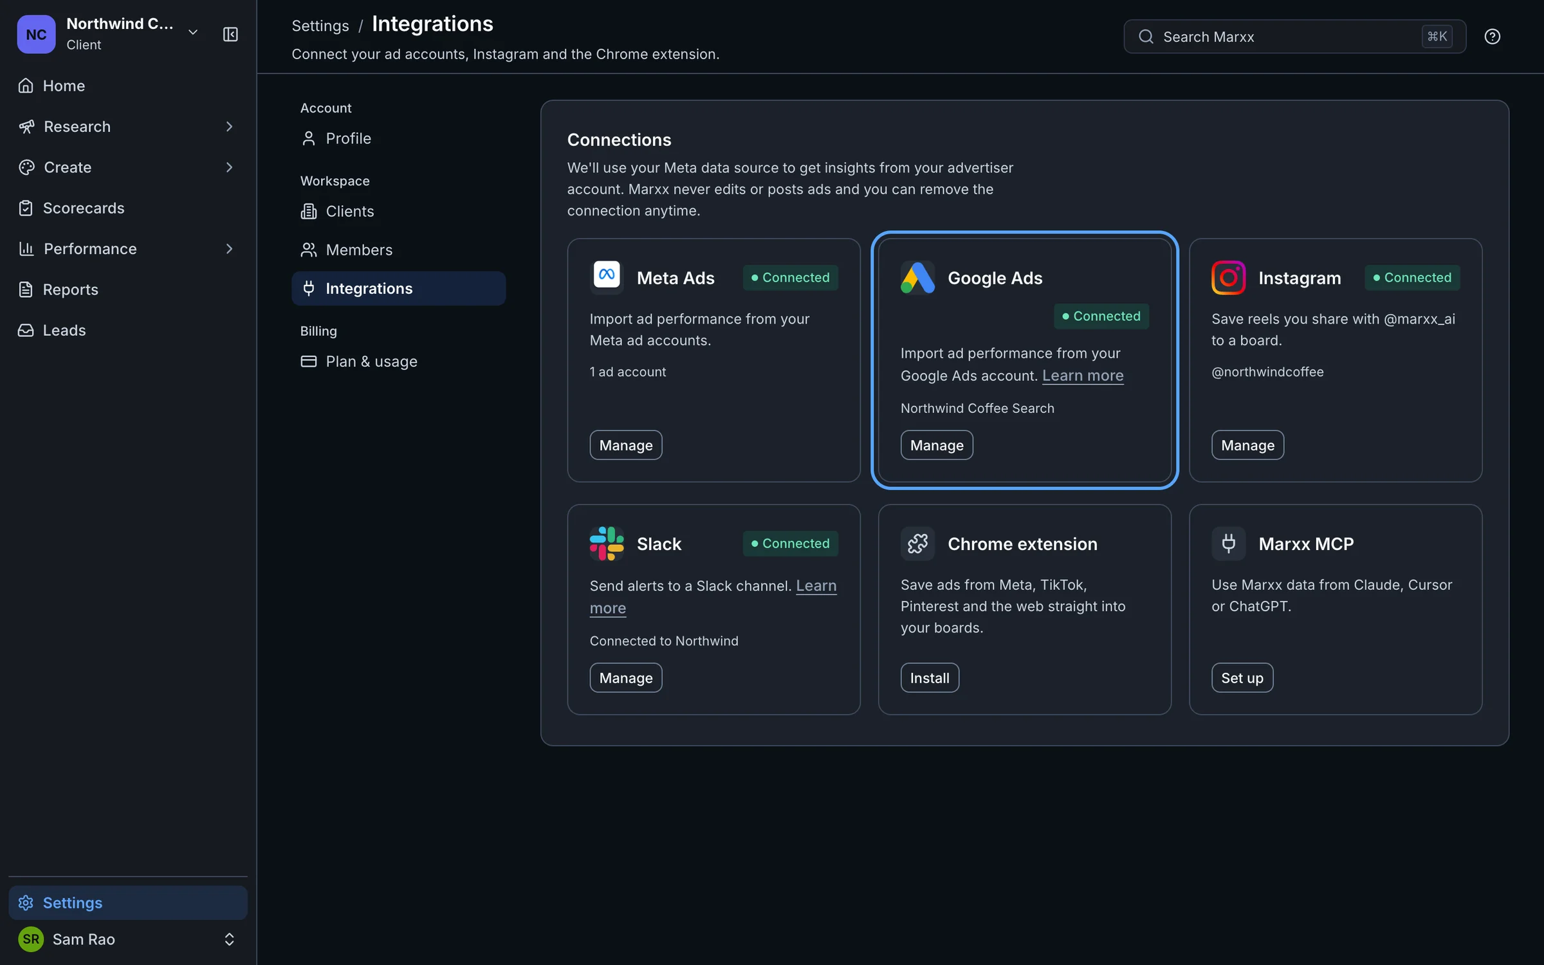1544x965 pixels.
Task: Open Settings at the sidebar bottom
Action: [128, 903]
